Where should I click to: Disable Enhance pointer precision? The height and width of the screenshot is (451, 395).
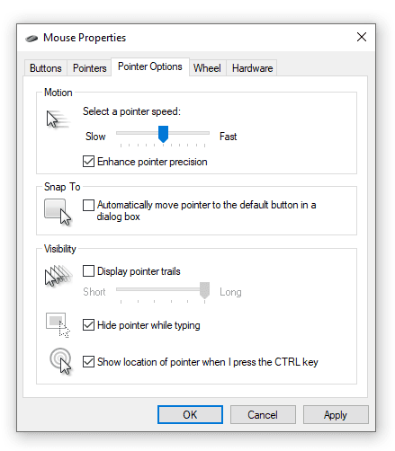[88, 162]
